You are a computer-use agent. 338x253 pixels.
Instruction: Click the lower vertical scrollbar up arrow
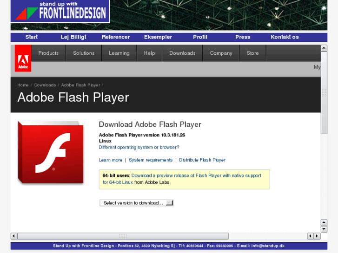324,222
